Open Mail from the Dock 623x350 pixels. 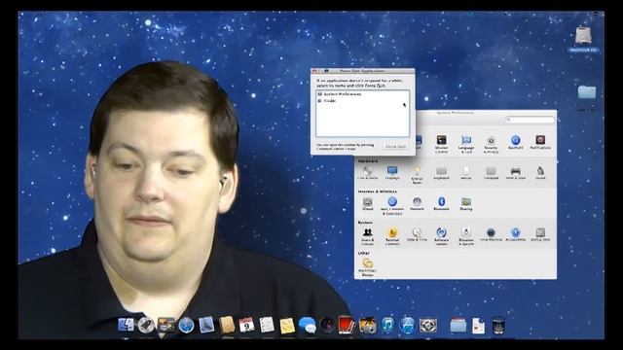tap(206, 325)
